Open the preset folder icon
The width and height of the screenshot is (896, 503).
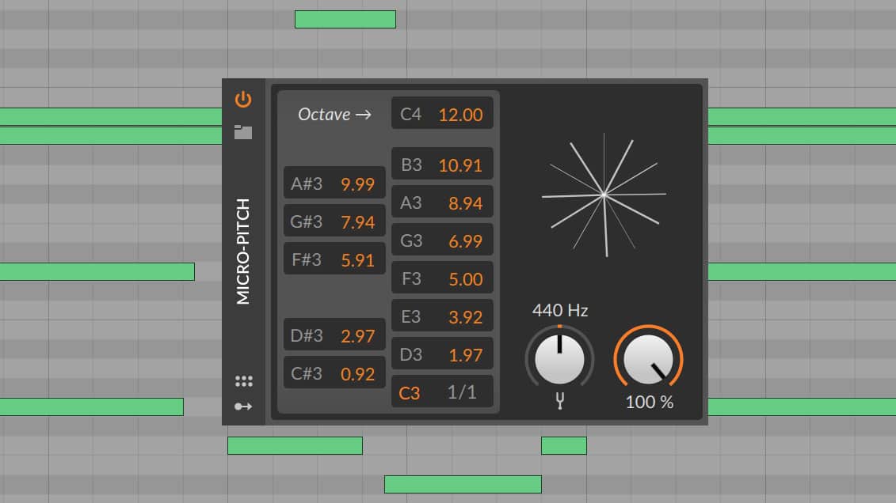pos(243,132)
